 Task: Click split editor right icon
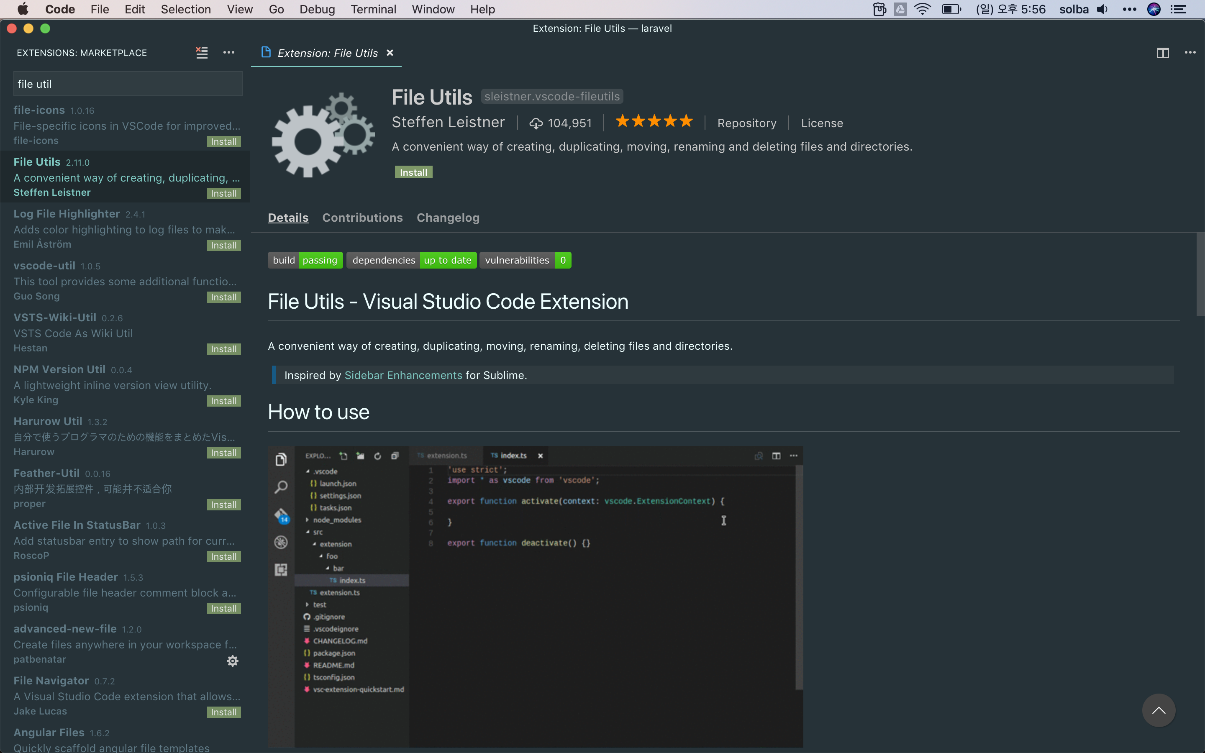(1163, 53)
